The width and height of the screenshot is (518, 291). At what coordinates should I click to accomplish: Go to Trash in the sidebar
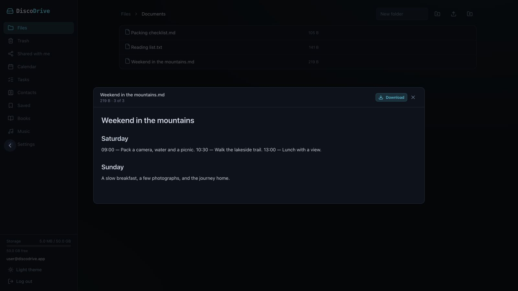coord(39,41)
